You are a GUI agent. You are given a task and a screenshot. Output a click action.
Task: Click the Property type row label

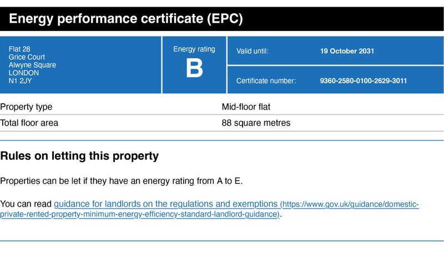tap(26, 107)
